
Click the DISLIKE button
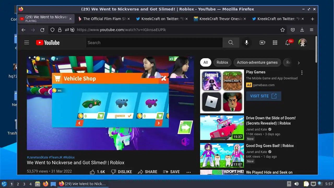(121, 172)
